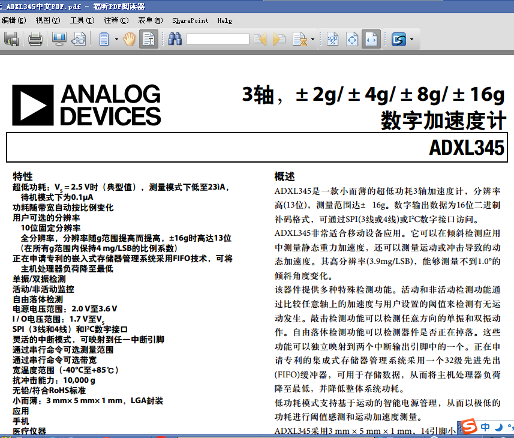The height and width of the screenshot is (438, 514).
Task: Click the blue S swirl toolbar icon
Action: (399, 40)
